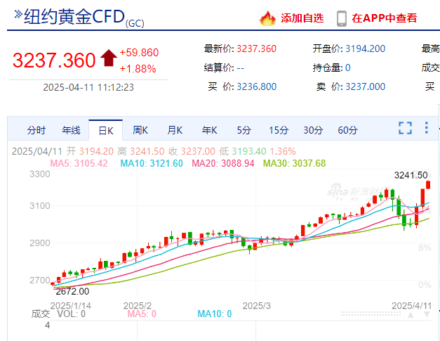Switch to the 周K tab
440x341 pixels.
tap(140, 130)
